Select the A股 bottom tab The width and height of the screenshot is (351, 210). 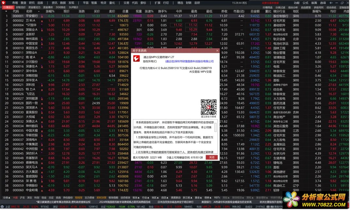coord(15,198)
